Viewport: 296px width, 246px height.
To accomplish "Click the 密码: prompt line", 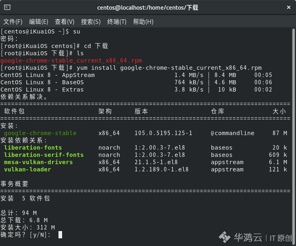I will pos(9,39).
